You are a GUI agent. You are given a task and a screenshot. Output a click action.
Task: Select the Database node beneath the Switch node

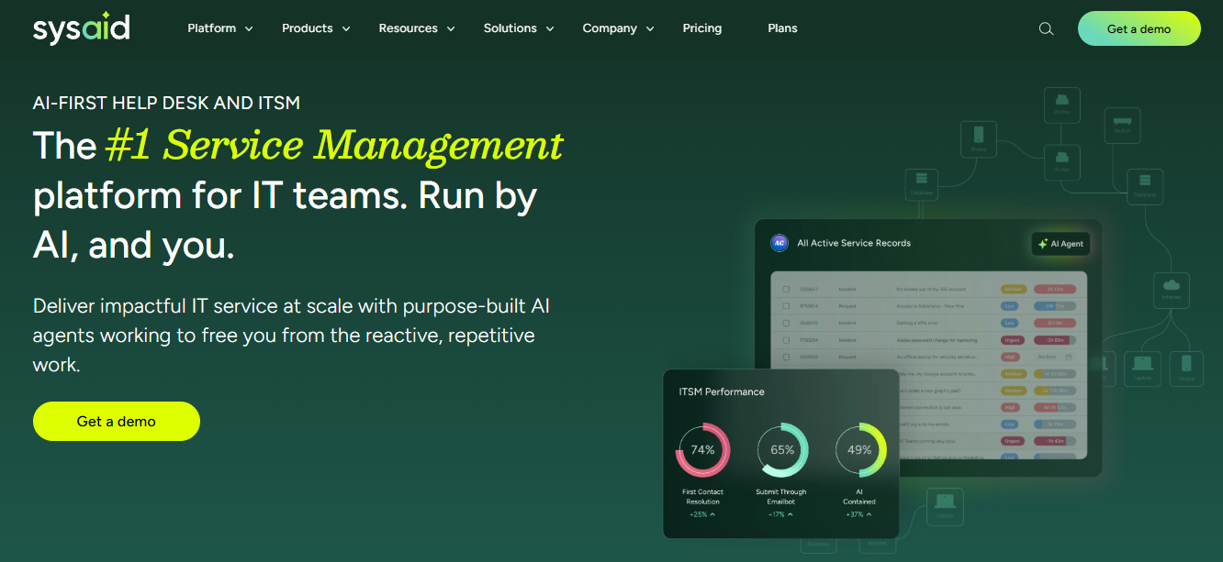1144,186
